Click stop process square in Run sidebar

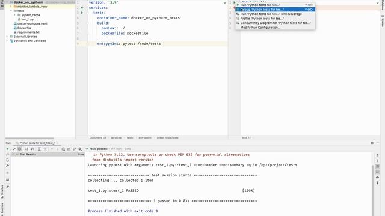tap(7, 173)
